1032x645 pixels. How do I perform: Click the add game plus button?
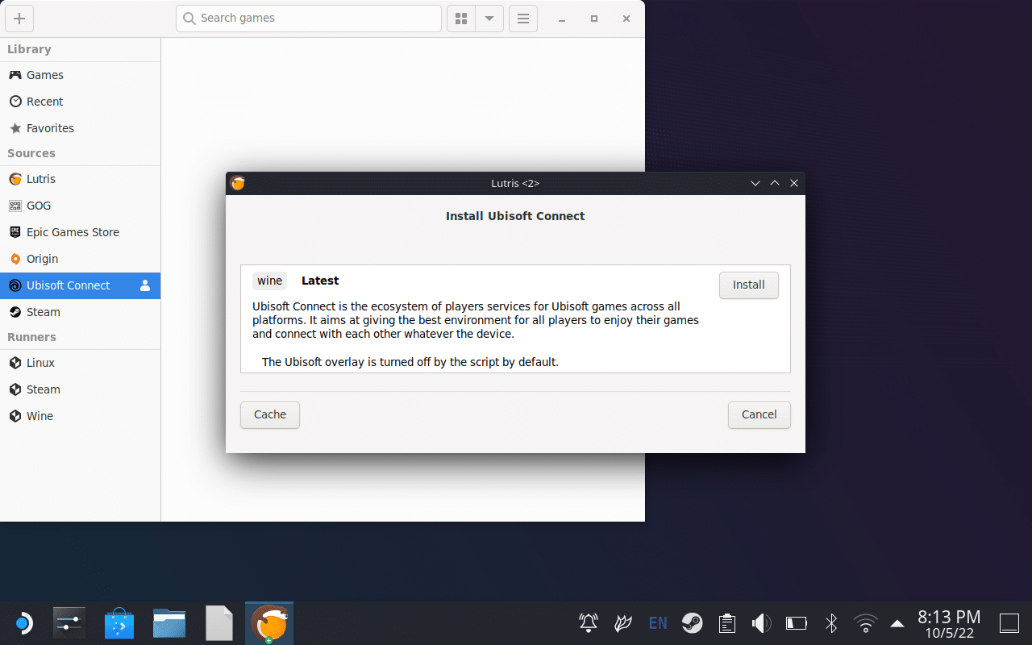(x=19, y=18)
